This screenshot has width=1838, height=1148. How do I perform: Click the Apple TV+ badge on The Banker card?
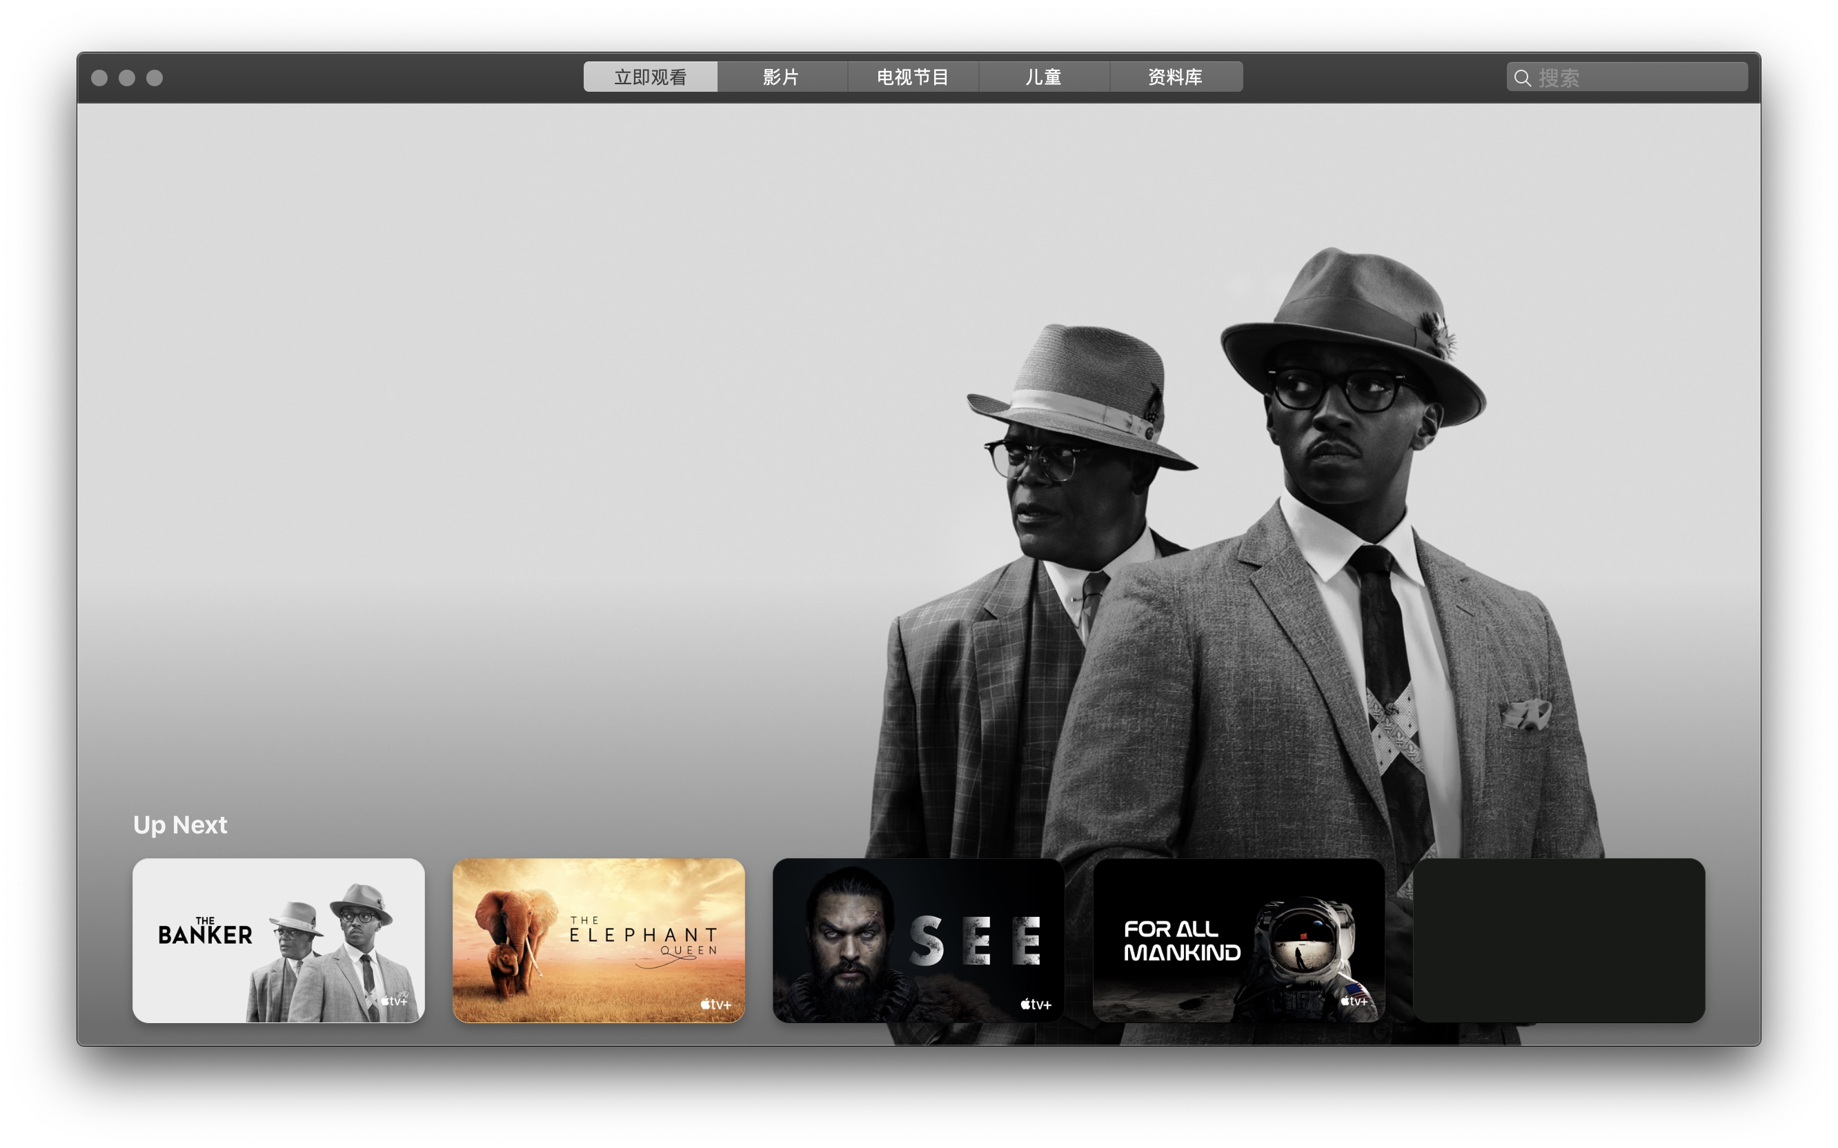click(x=395, y=1000)
